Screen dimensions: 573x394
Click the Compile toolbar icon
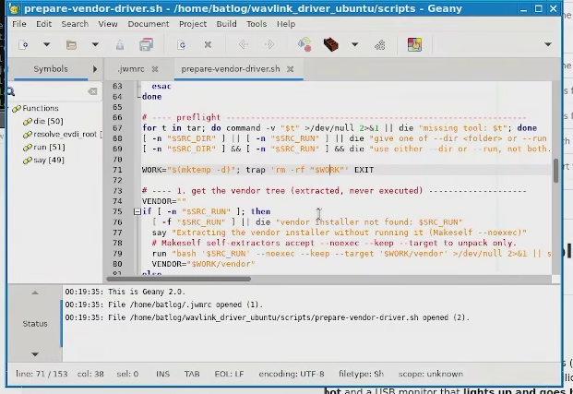coord(304,44)
